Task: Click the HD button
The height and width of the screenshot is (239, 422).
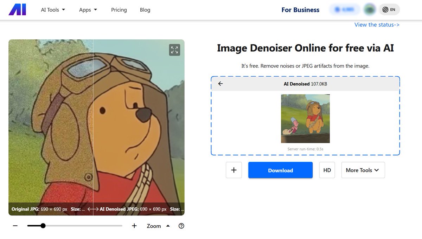Action: (x=327, y=170)
